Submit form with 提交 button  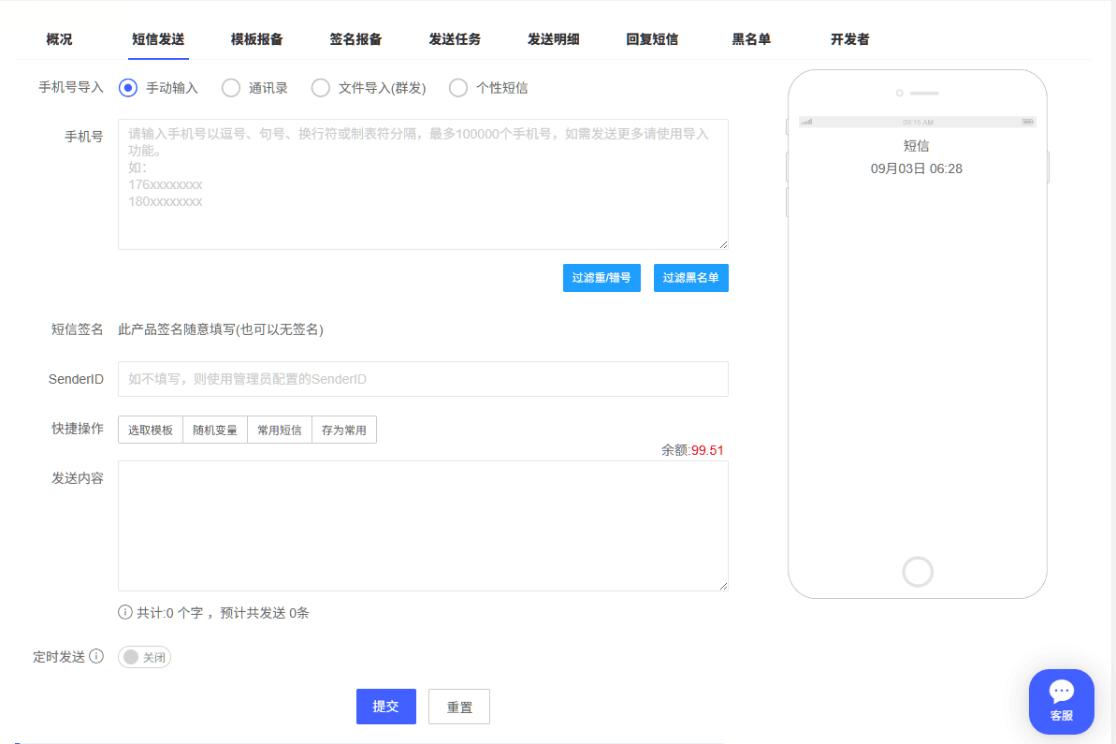(385, 707)
